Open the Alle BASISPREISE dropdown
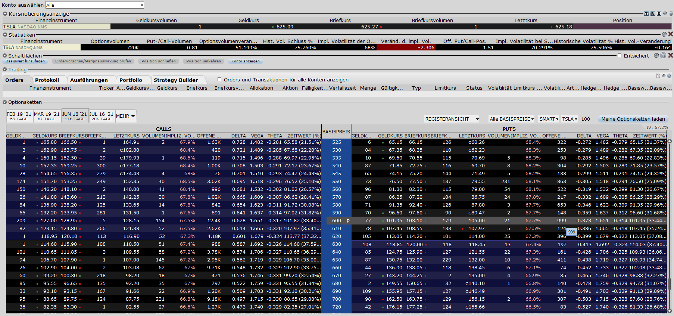 coord(512,119)
